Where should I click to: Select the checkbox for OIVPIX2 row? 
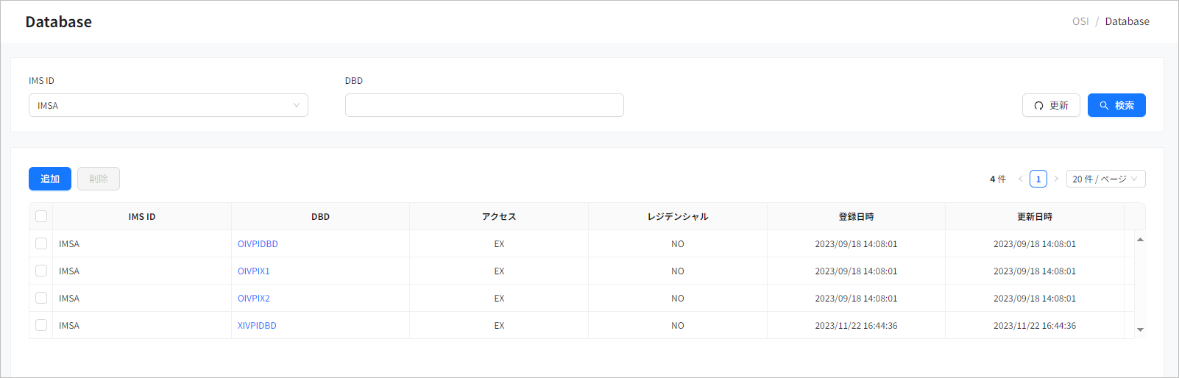[x=41, y=298]
